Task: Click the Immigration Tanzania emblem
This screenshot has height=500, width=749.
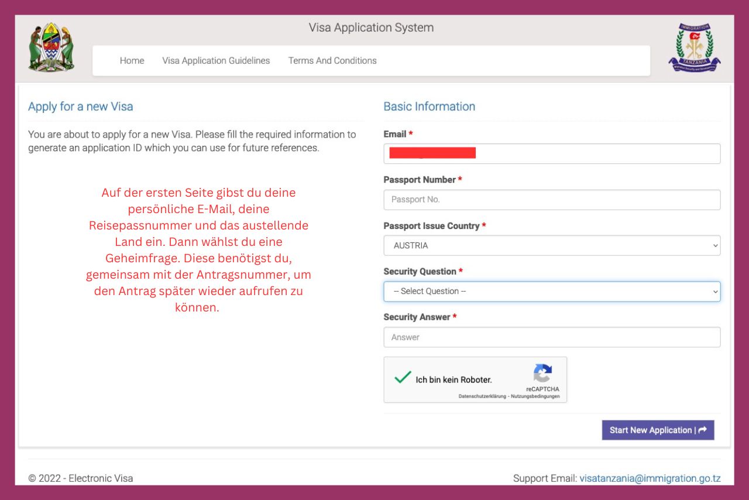Action: (x=694, y=47)
